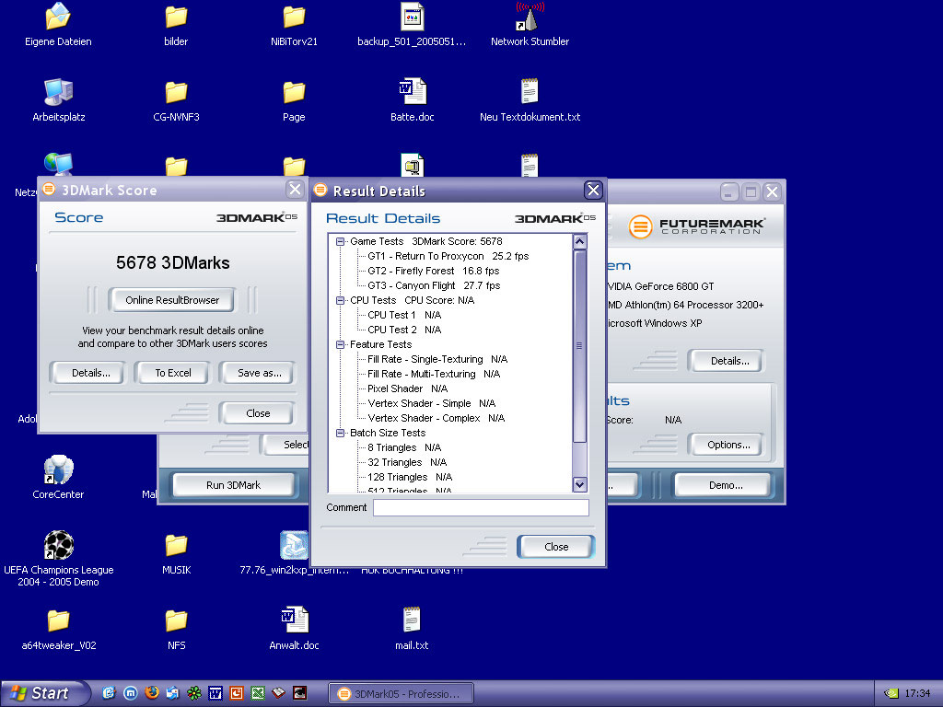
Task: Launch PowerPoint from the quick launch bar
Action: tap(237, 693)
